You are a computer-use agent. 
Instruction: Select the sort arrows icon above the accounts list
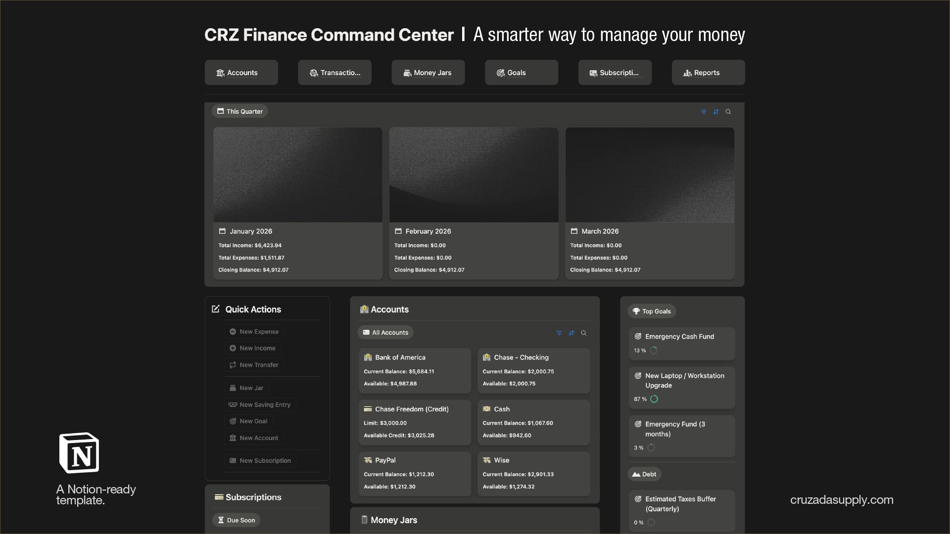click(x=571, y=333)
